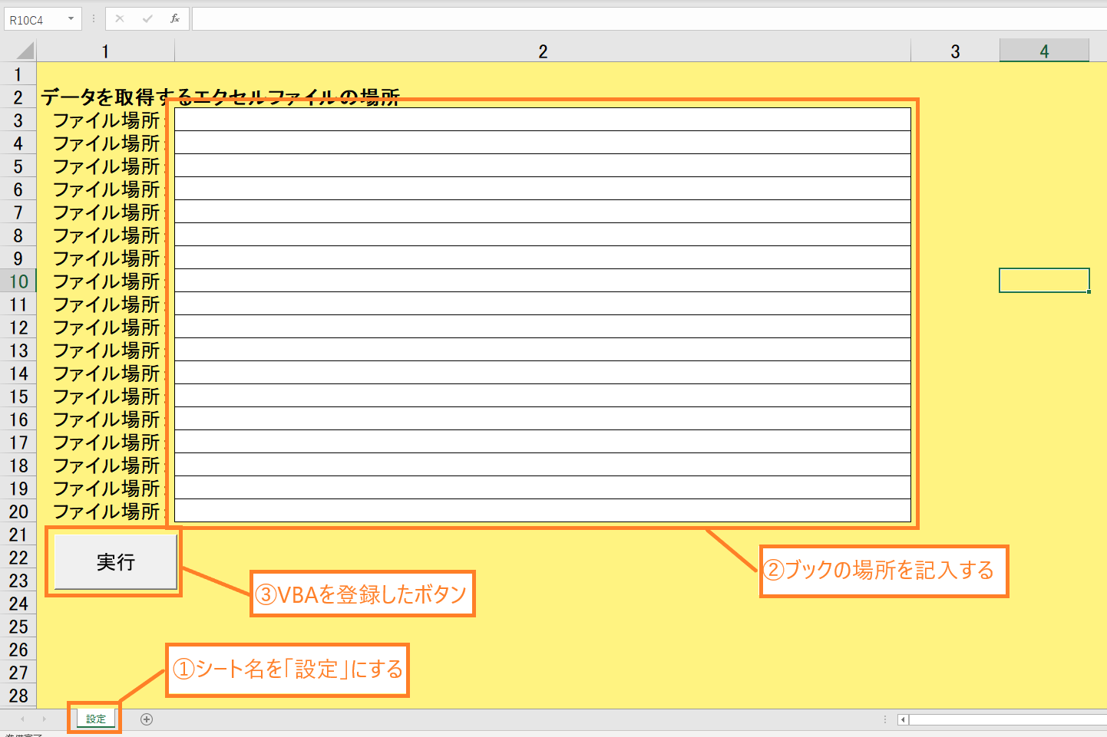The image size is (1107, 737).
Task: Select row header 25
Action: tap(18, 627)
